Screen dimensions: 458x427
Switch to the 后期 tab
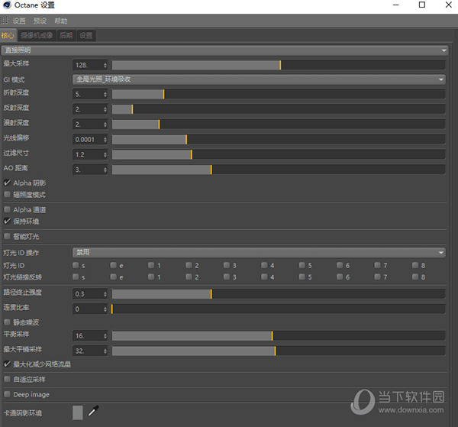coord(66,35)
